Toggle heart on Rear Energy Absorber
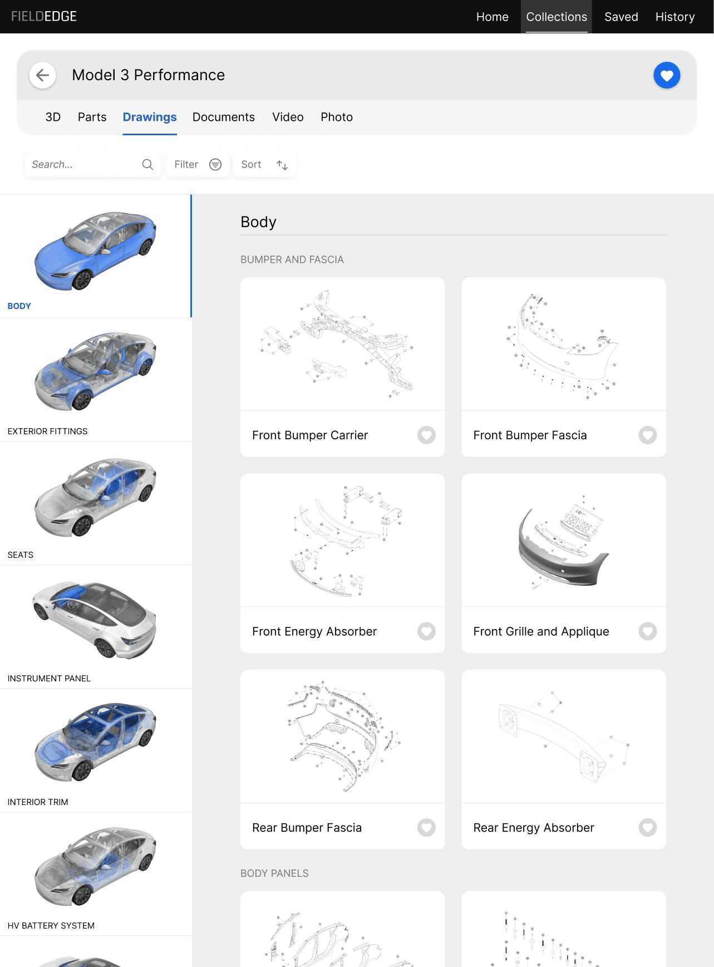This screenshot has height=967, width=714. coord(648,827)
